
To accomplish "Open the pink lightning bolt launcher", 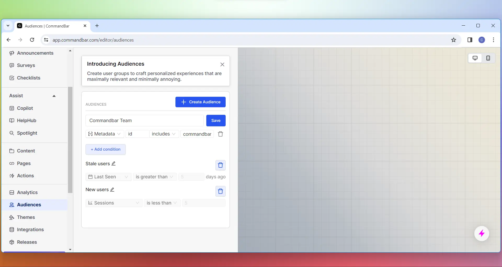I will click(481, 233).
